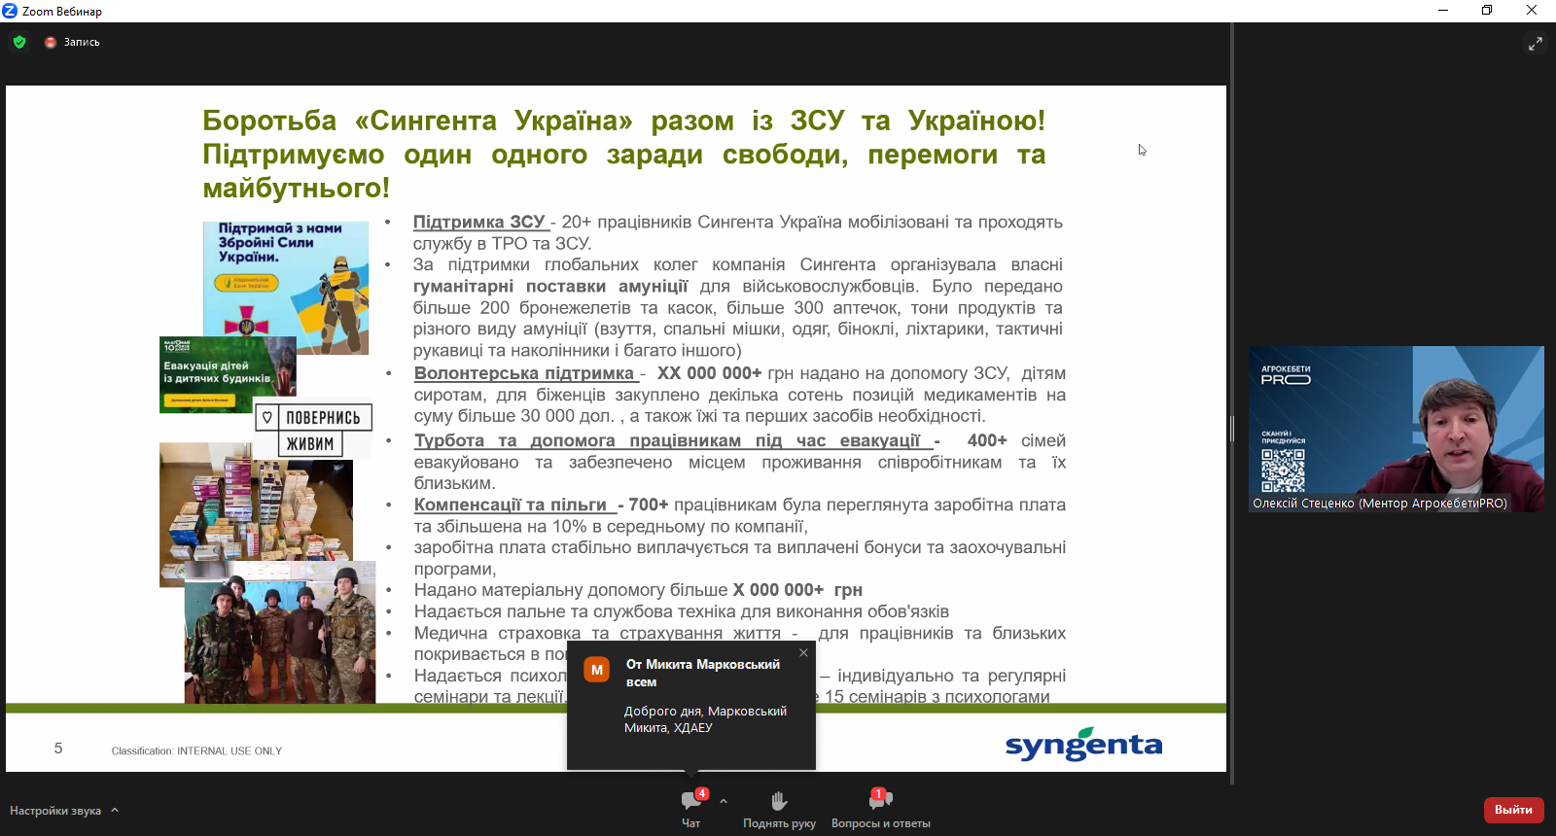The height and width of the screenshot is (836, 1556).
Task: Click the Волонтерська підтримка underlined heading
Action: coord(524,373)
